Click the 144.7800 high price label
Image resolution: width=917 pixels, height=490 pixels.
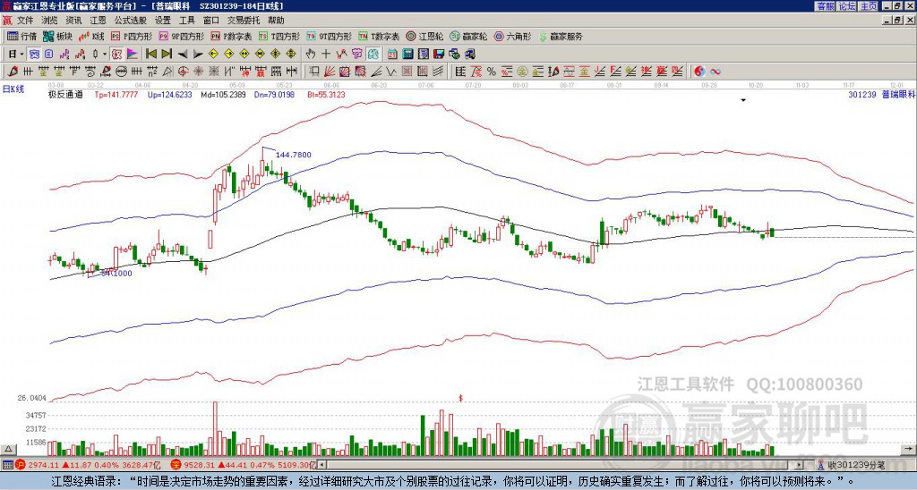pyautogui.click(x=294, y=155)
